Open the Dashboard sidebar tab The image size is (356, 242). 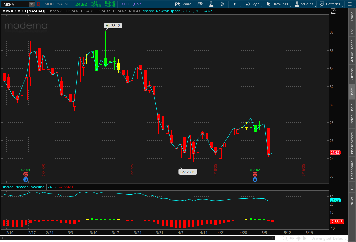coord(352,169)
